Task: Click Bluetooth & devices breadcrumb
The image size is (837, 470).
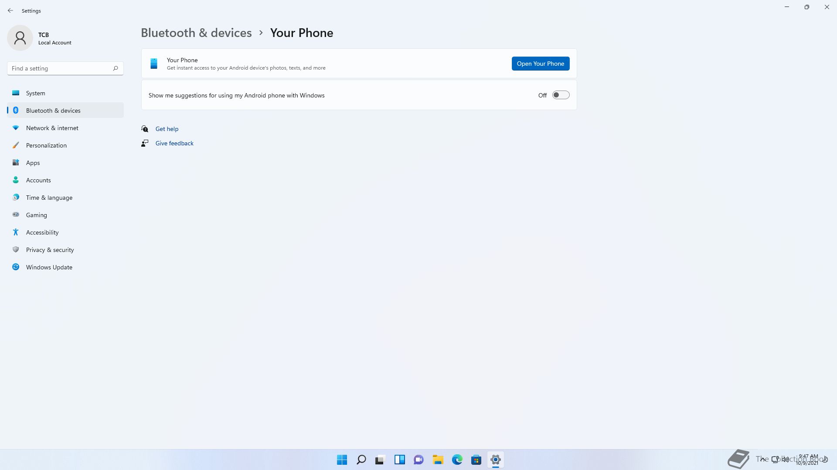Action: [196, 33]
